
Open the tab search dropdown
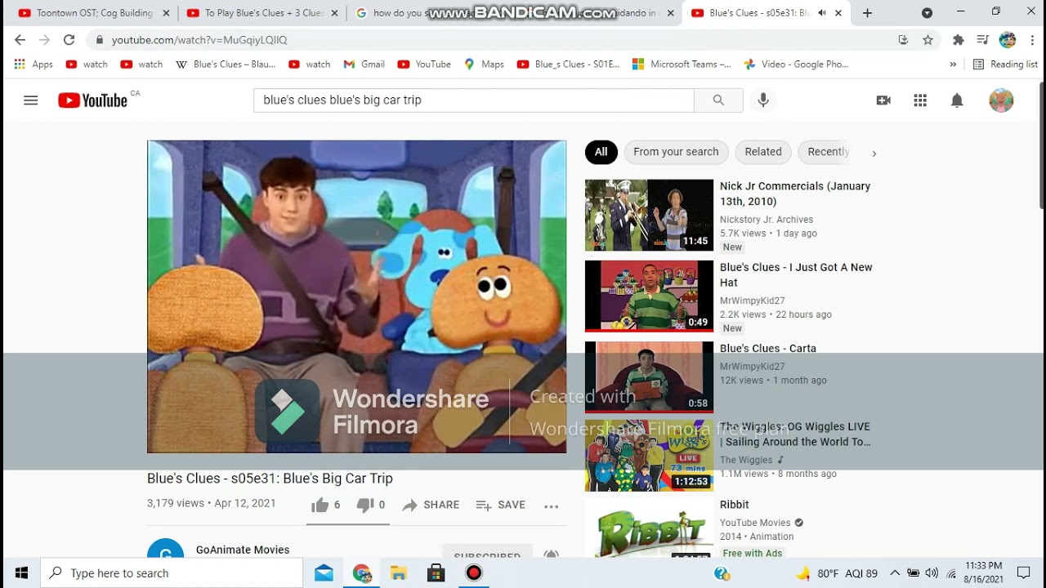click(927, 13)
